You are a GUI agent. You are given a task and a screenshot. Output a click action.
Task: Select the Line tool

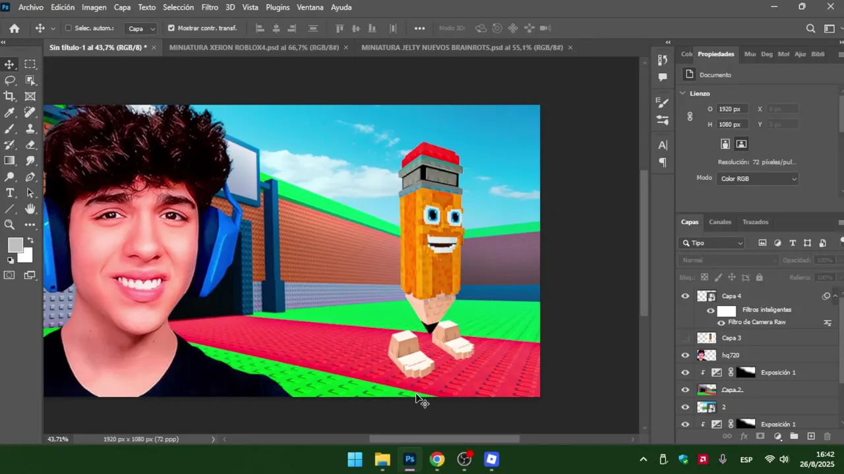9,209
